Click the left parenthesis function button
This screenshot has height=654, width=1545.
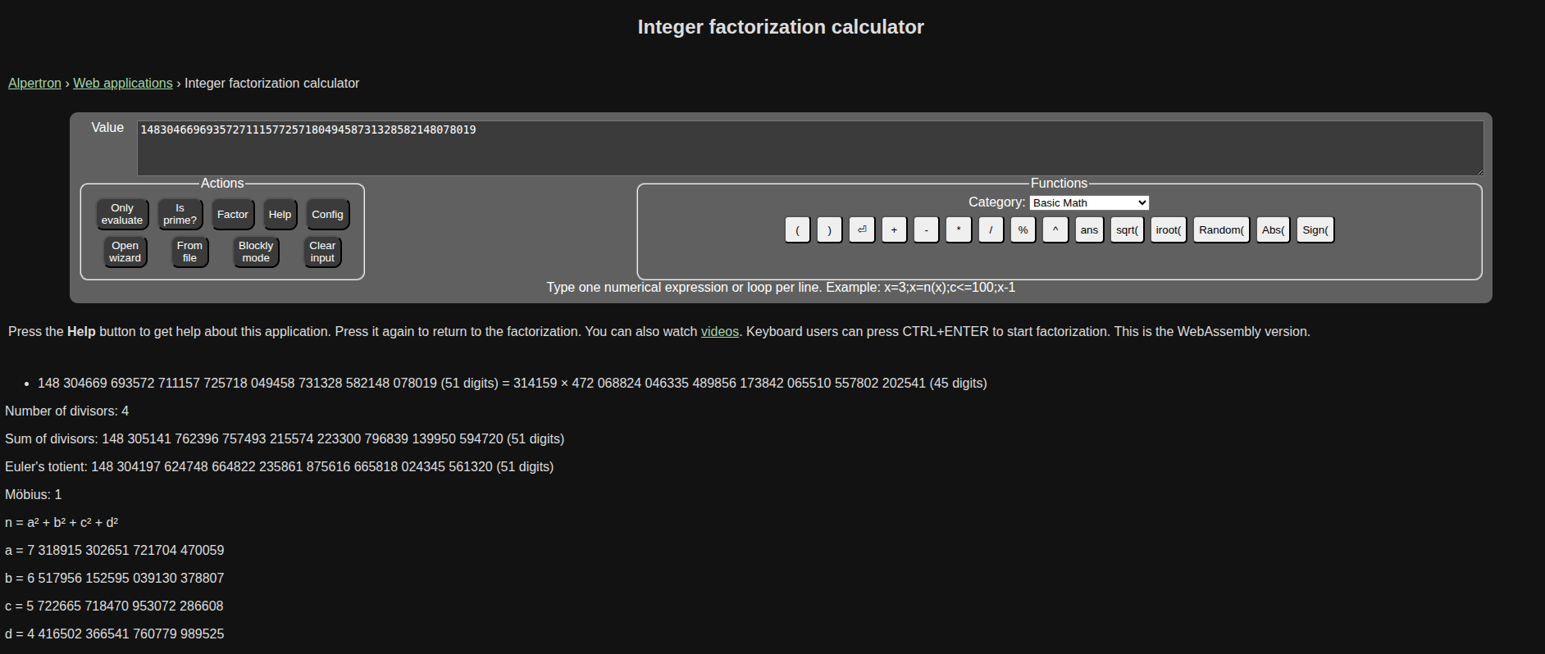797,230
